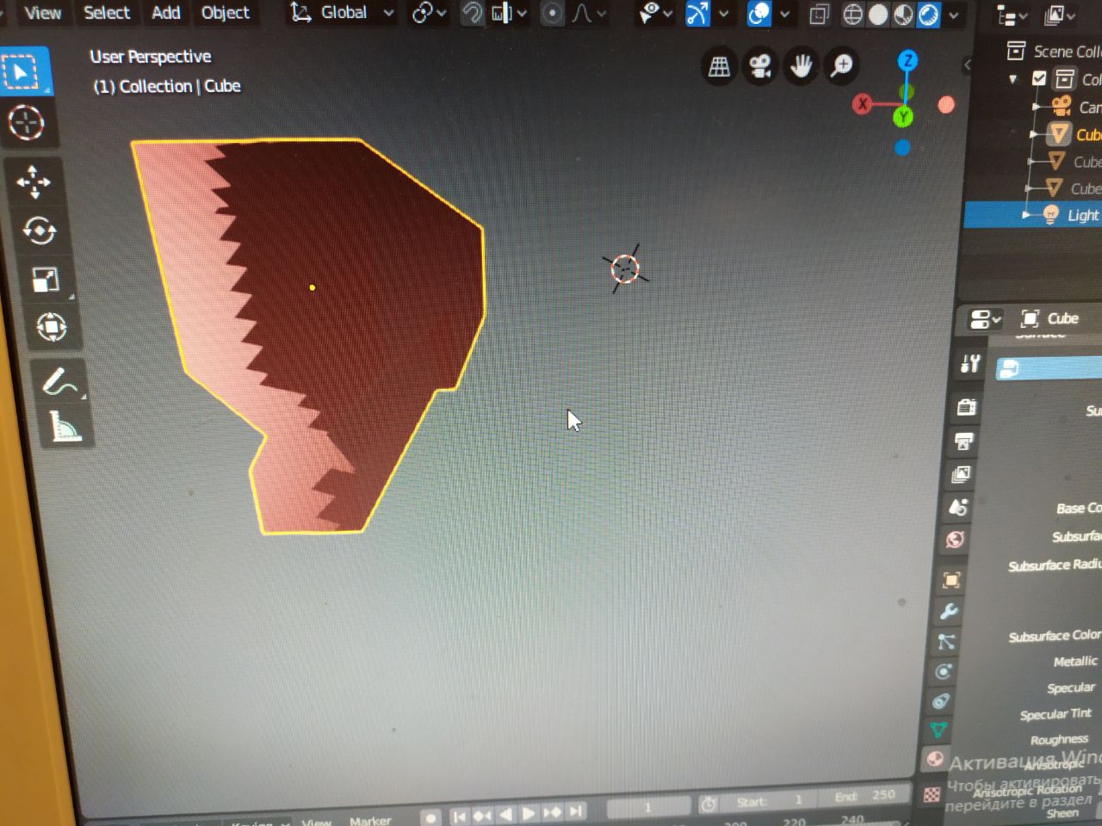Screen dimensions: 1102x826
Task: Switch to camera view button
Action: (x=759, y=66)
